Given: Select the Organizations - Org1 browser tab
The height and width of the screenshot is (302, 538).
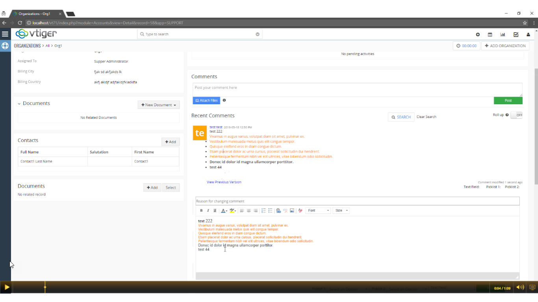Looking at the screenshot, I should (x=37, y=14).
